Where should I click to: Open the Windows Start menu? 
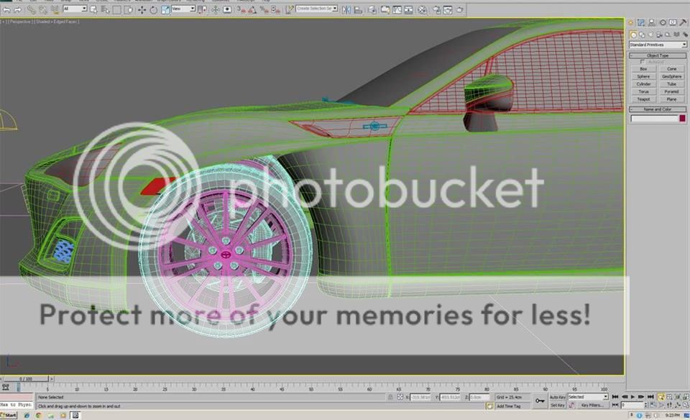click(9, 415)
